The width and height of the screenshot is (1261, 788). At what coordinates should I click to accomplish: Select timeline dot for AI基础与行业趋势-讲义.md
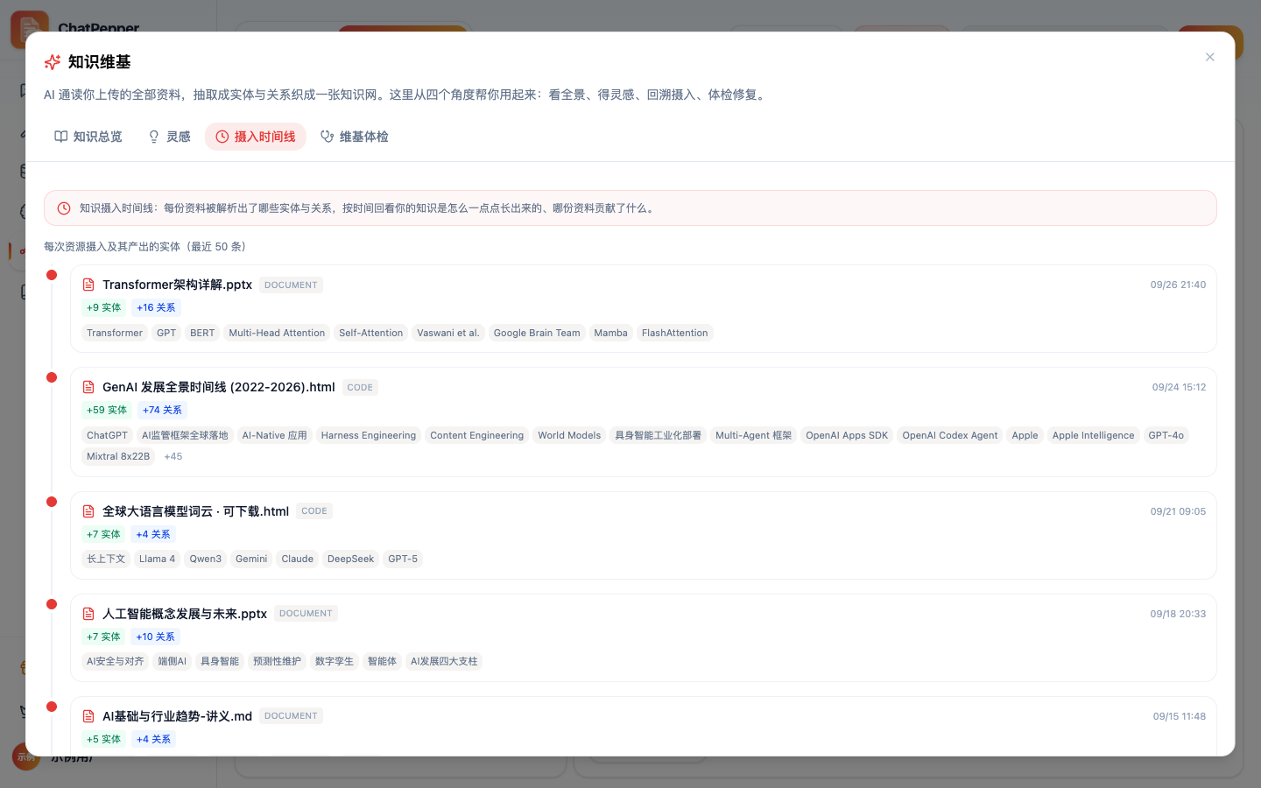click(52, 707)
